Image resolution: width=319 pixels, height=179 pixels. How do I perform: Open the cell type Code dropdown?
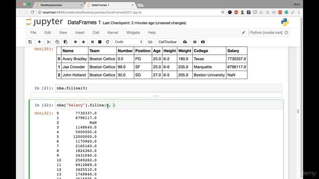click(128, 42)
